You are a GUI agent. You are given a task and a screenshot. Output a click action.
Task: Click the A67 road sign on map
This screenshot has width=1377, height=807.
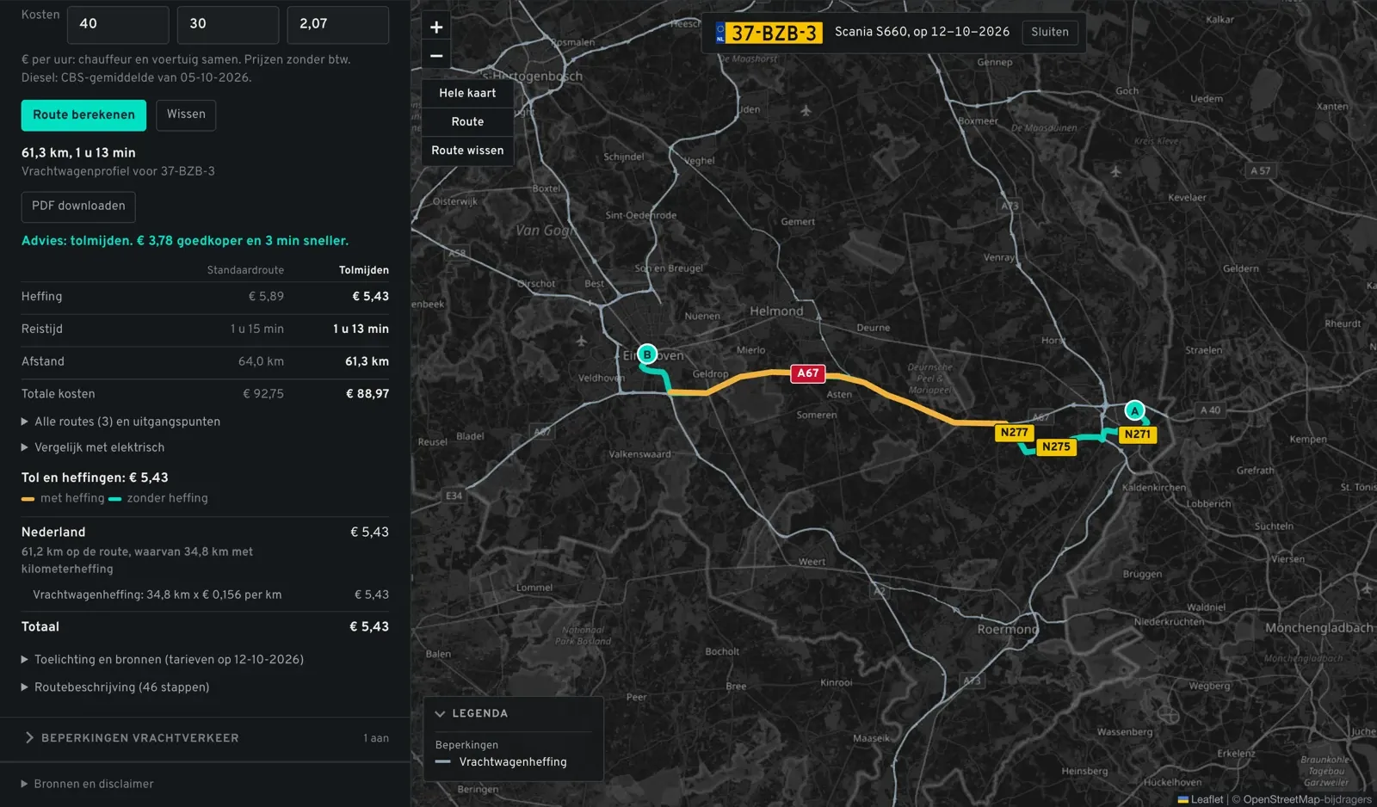[808, 373]
